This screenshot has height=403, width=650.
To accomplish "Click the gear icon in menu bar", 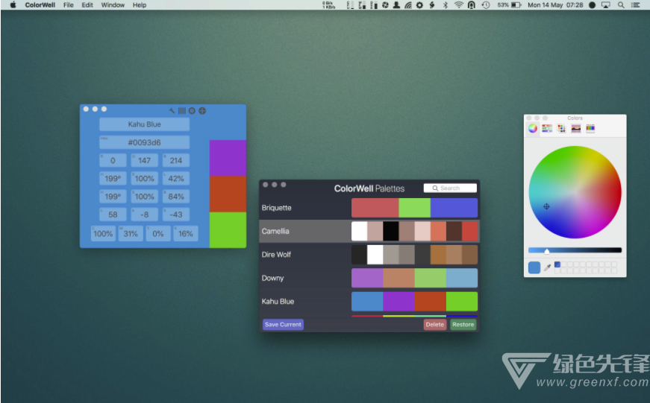I will pos(419,5).
